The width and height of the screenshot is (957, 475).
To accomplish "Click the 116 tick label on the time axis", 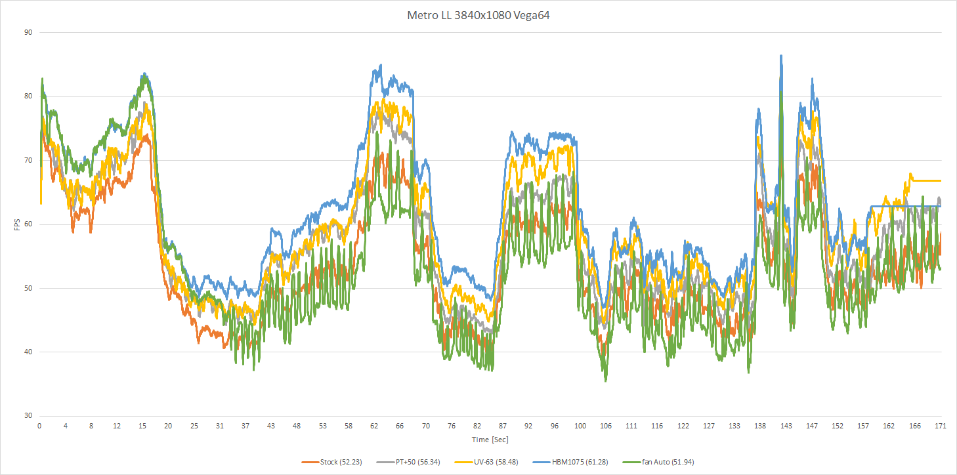I will tap(657, 426).
